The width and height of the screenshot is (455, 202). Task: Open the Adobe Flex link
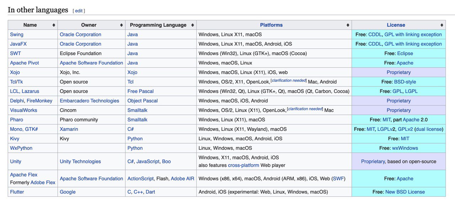coord(43,182)
